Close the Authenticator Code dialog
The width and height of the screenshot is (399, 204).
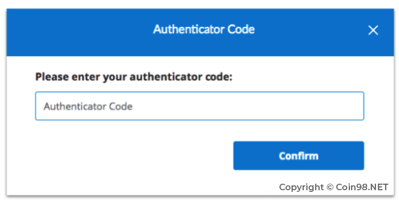click(373, 30)
